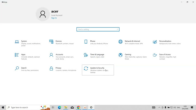Launch Google Chrome from the taskbar

(78, 107)
